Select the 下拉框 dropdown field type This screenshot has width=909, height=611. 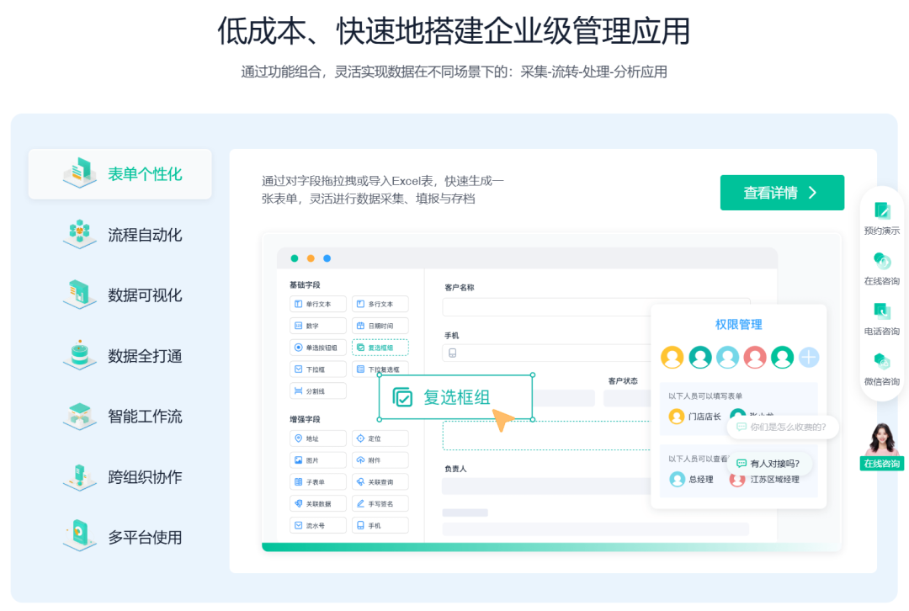coord(317,369)
